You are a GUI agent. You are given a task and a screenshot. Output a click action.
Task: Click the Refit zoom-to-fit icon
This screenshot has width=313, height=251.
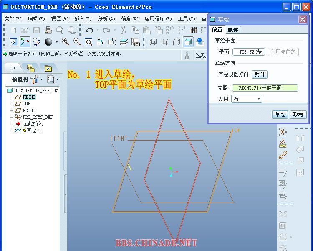[88, 41]
